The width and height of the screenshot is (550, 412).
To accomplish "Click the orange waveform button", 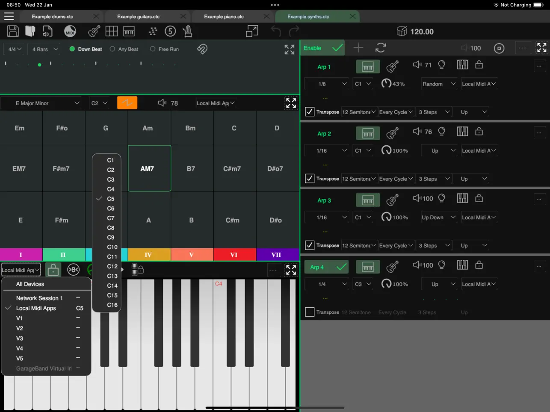I will (x=127, y=103).
